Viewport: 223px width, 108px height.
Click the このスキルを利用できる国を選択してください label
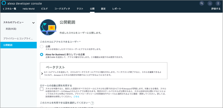65,103
